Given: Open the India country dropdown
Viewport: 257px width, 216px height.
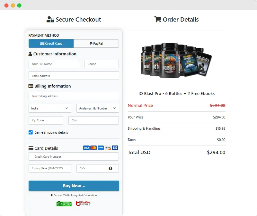Looking at the screenshot, I should coord(50,108).
